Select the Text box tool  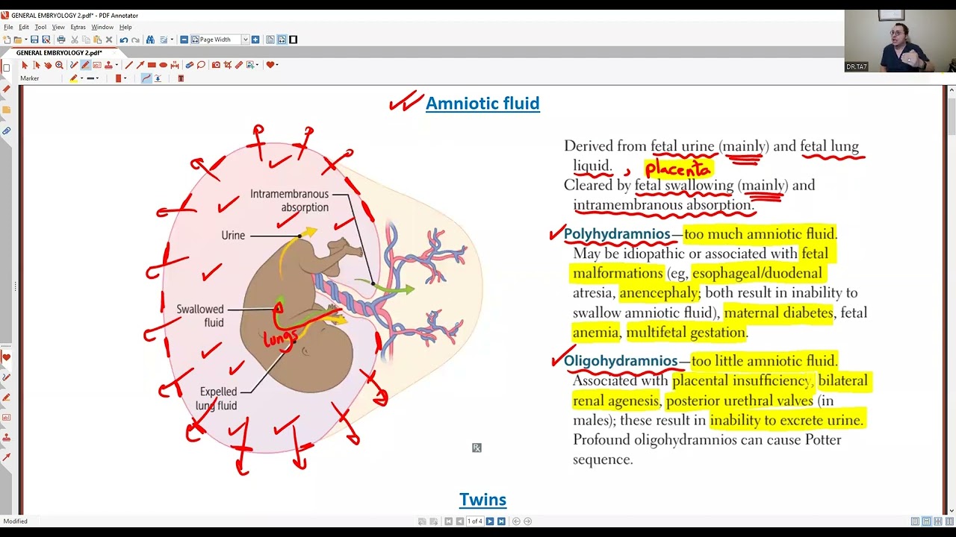[x=97, y=65]
